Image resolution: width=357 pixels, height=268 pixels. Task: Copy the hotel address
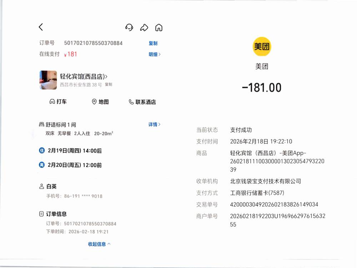109,85
